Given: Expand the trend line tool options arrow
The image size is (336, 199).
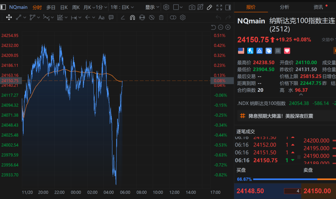Looking at the screenshot, I should coord(24,17).
